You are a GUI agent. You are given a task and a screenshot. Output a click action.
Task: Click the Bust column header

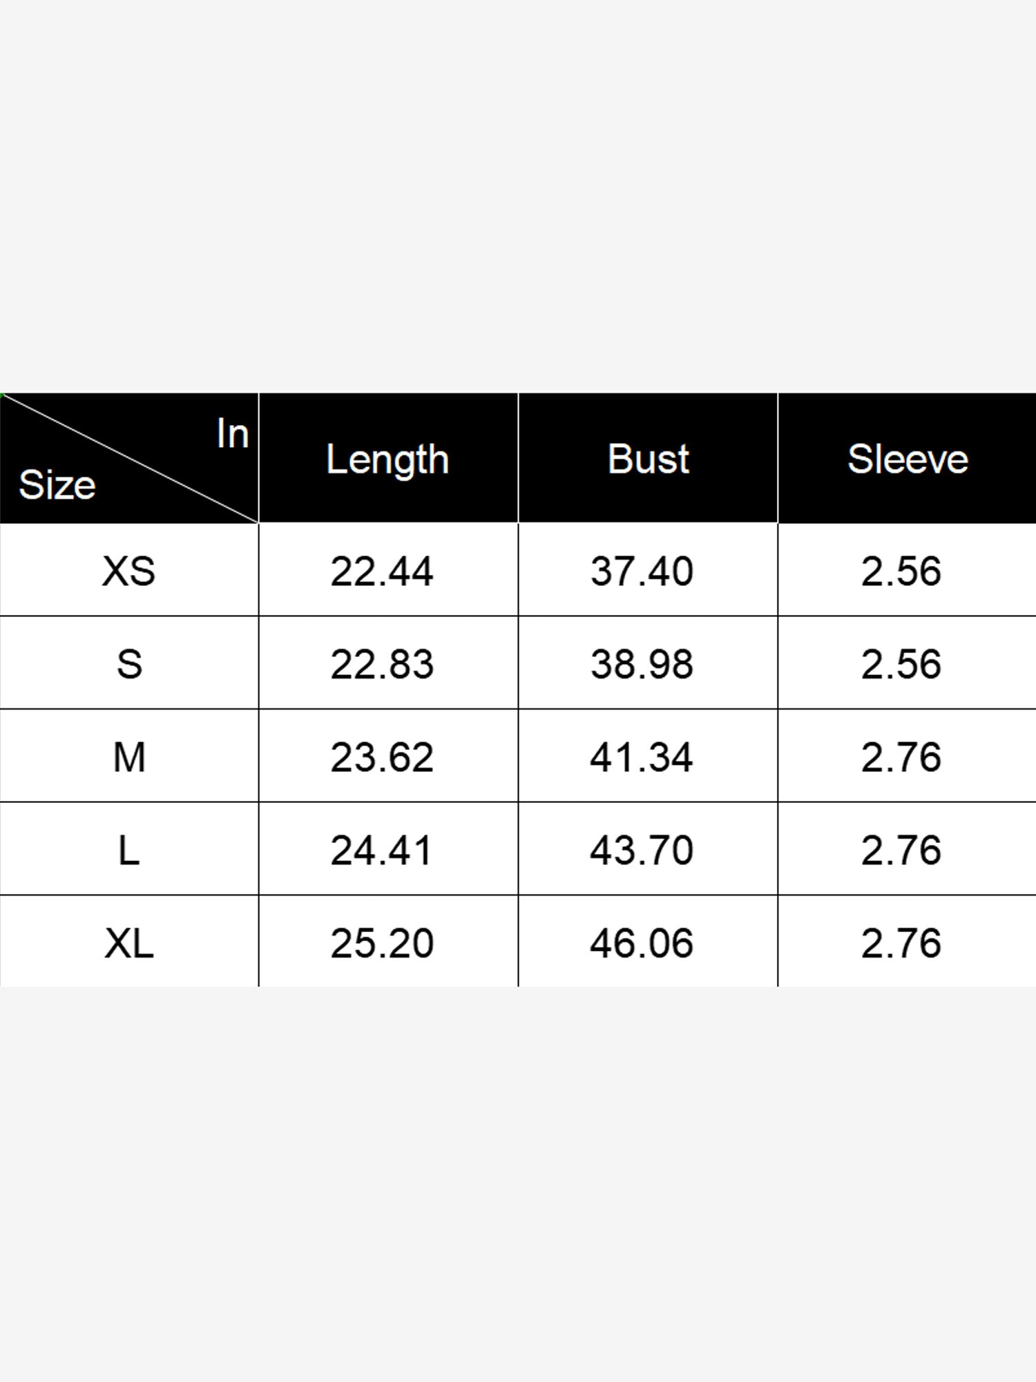tap(648, 459)
